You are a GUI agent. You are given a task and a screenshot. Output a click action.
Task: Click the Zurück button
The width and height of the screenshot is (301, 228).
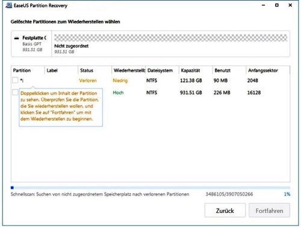pos(225,211)
